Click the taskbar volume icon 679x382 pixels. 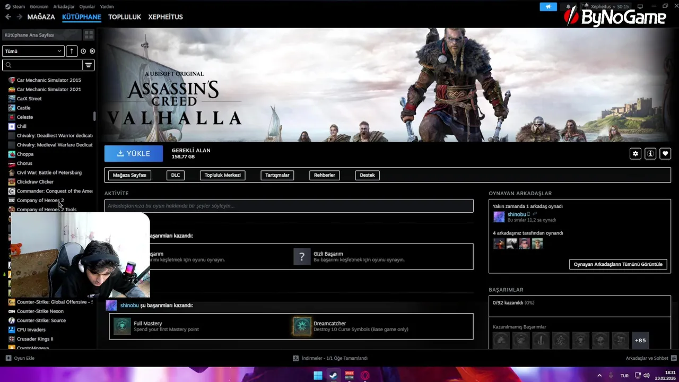pyautogui.click(x=647, y=376)
